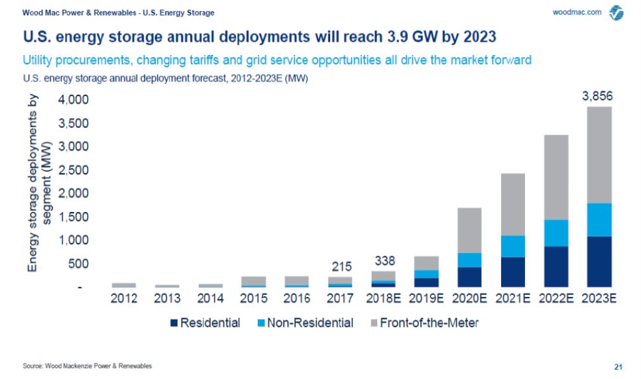Click the light blue segment of 2023E bar
Viewport: 641px width, 379px height.
(599, 220)
